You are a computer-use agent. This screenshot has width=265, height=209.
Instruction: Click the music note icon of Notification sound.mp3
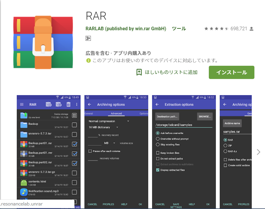pyautogui.click(x=24, y=192)
